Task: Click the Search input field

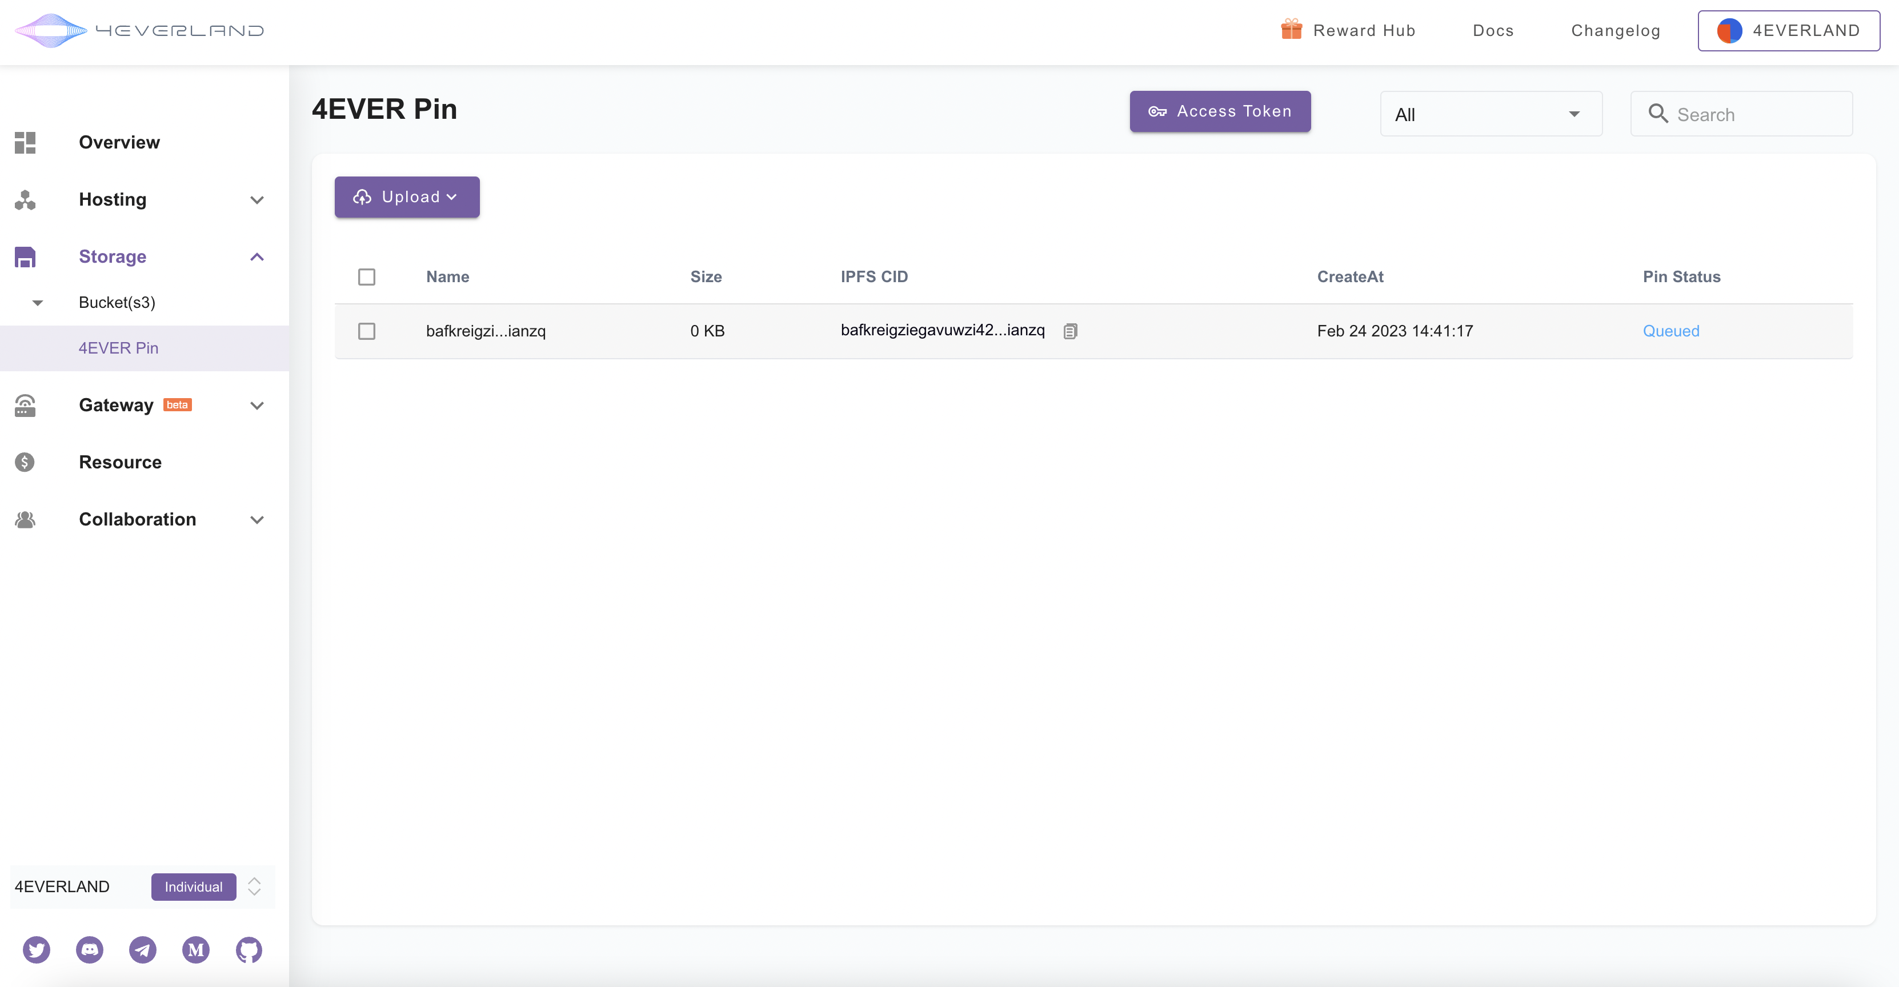Action: (x=1754, y=114)
